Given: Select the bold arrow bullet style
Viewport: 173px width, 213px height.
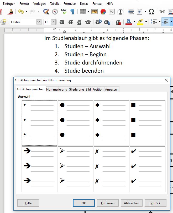Looking at the screenshot, I should [39, 169].
